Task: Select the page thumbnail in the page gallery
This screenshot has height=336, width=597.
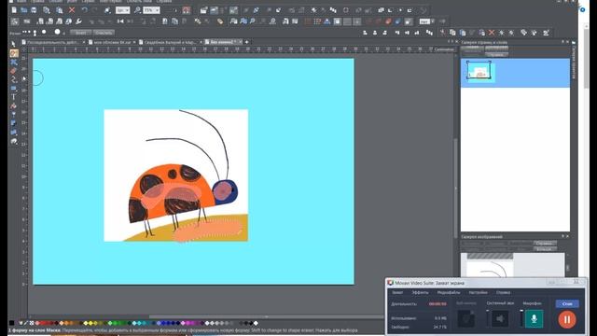Action: click(479, 71)
